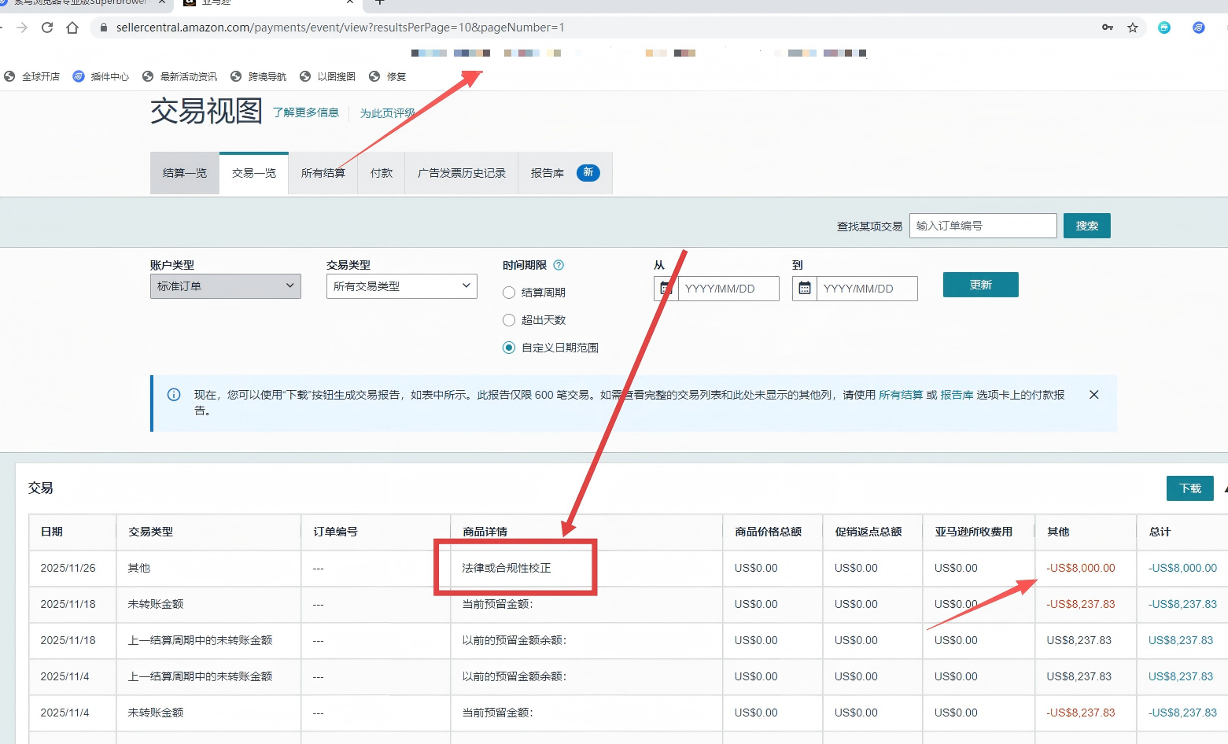1228x744 pixels.
Task: Click the browser reload icon
Action: [47, 28]
